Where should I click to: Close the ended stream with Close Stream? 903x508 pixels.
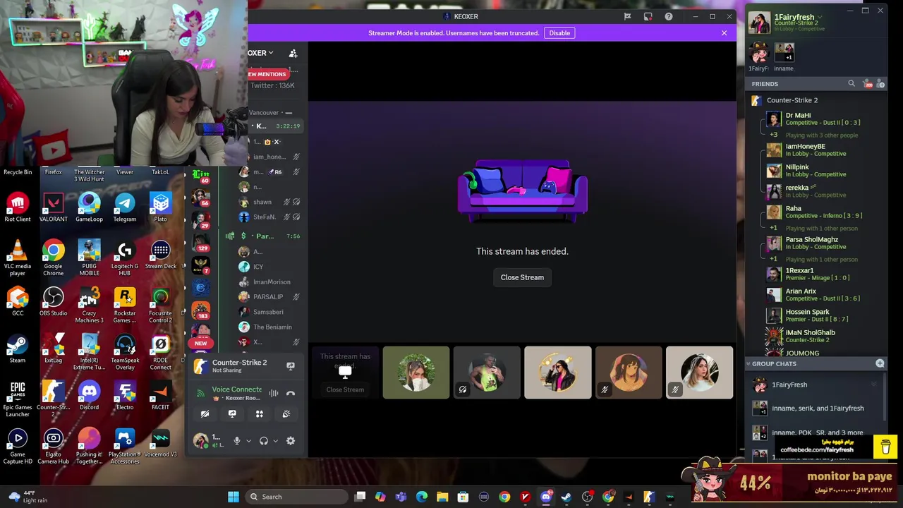pyautogui.click(x=522, y=277)
